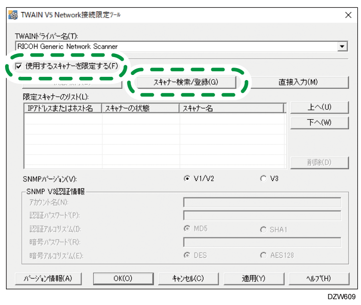This screenshot has height=305, width=361.
Task: Confirm with OK(O) button
Action: coord(122,278)
